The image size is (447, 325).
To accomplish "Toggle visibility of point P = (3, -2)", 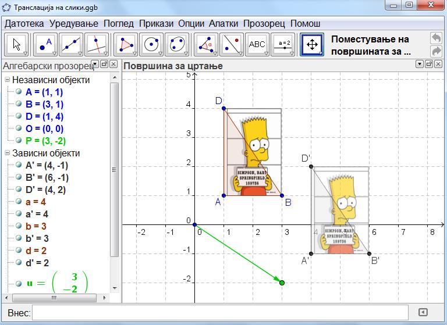I will tap(19, 140).
